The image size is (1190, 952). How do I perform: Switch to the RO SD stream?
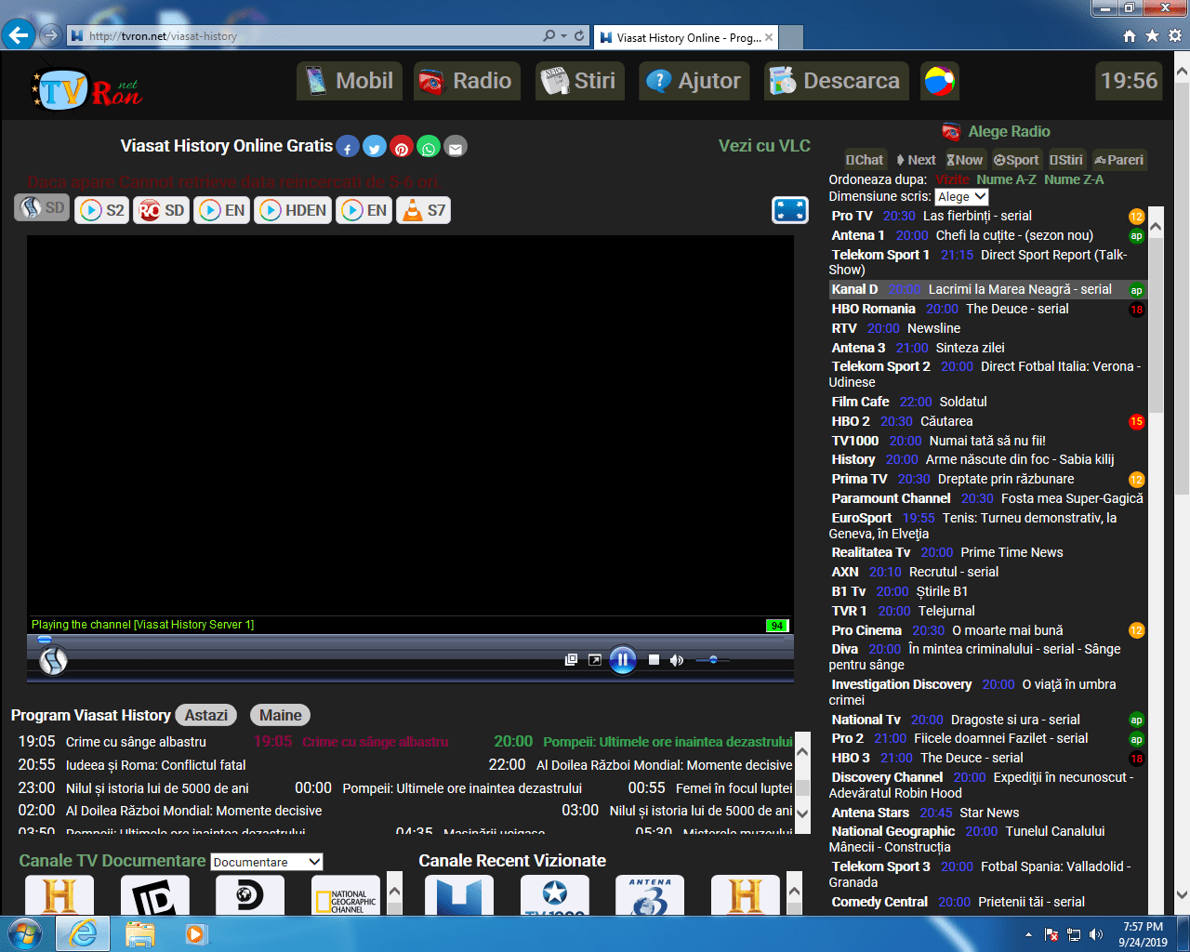tap(162, 210)
